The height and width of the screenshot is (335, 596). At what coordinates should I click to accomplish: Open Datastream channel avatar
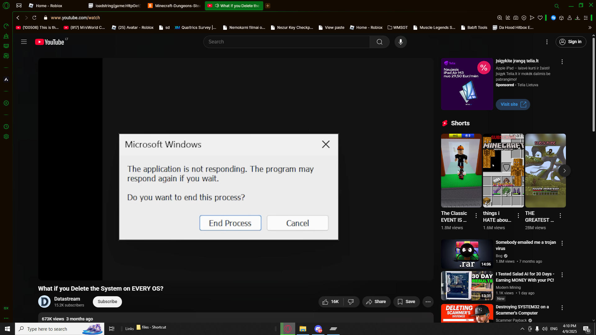coord(44,301)
